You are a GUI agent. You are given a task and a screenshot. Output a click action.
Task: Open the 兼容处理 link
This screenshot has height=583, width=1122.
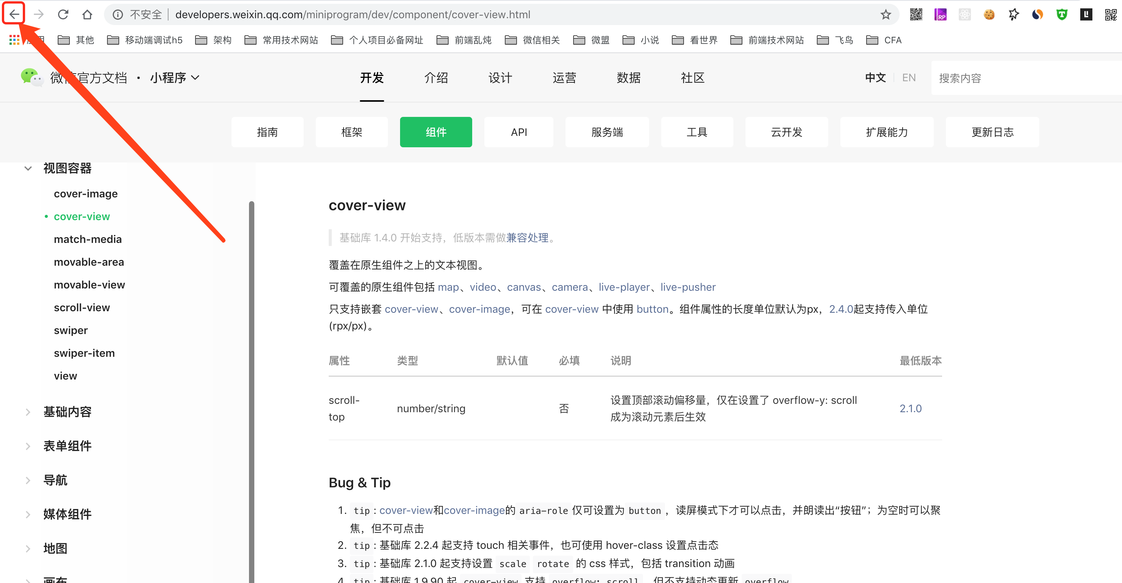point(527,238)
